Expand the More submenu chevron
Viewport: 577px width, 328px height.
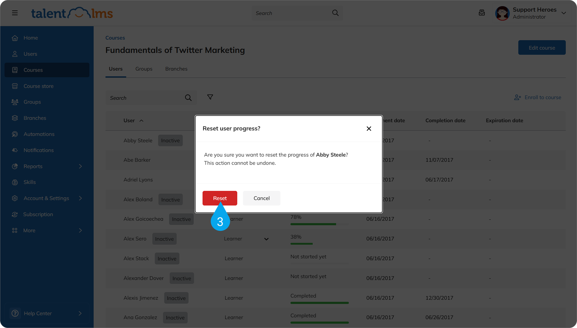(x=80, y=230)
